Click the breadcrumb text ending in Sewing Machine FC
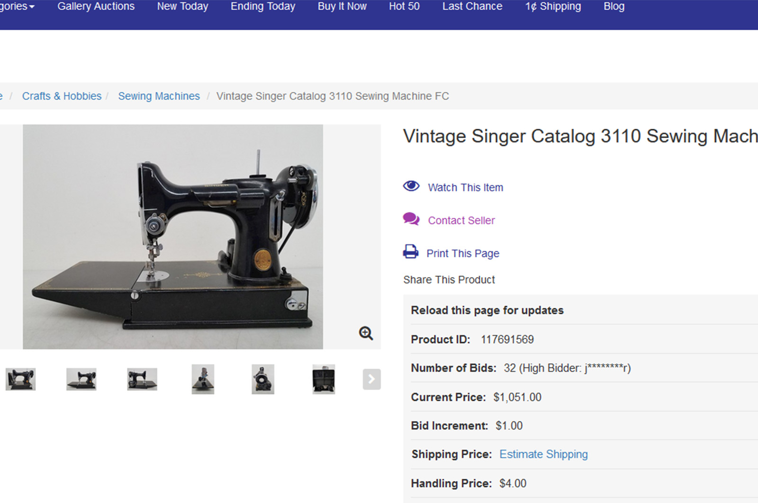This screenshot has width=758, height=503. click(x=333, y=96)
